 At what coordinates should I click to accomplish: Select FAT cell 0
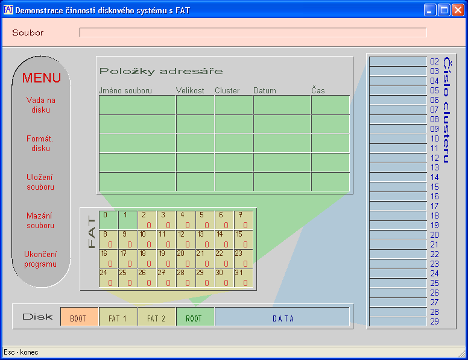coord(108,220)
